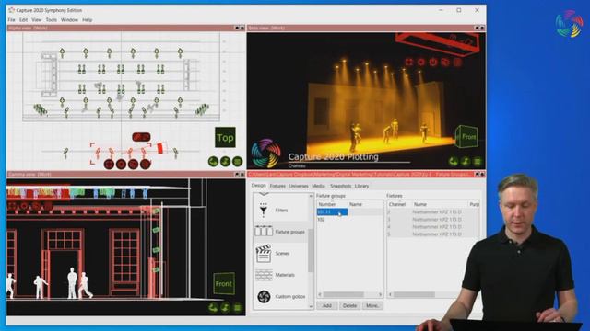Click the Fixtures list horizontal scrollbar thumb

tap(414, 294)
